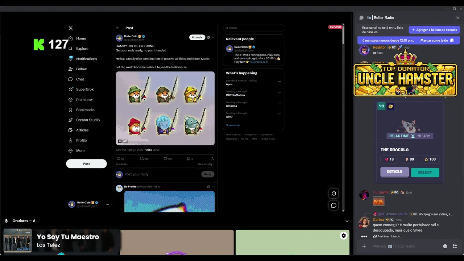This screenshot has width=464, height=261.
Task: Click the speaker microphone icon beside Oradores
Action: click(6, 221)
